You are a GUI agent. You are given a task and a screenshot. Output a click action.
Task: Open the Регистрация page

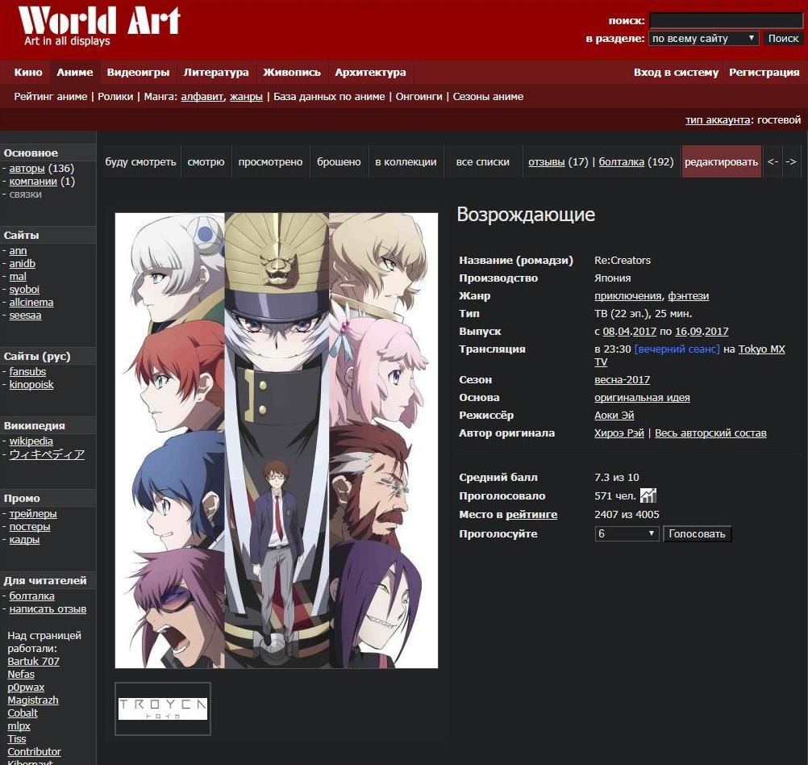(764, 72)
